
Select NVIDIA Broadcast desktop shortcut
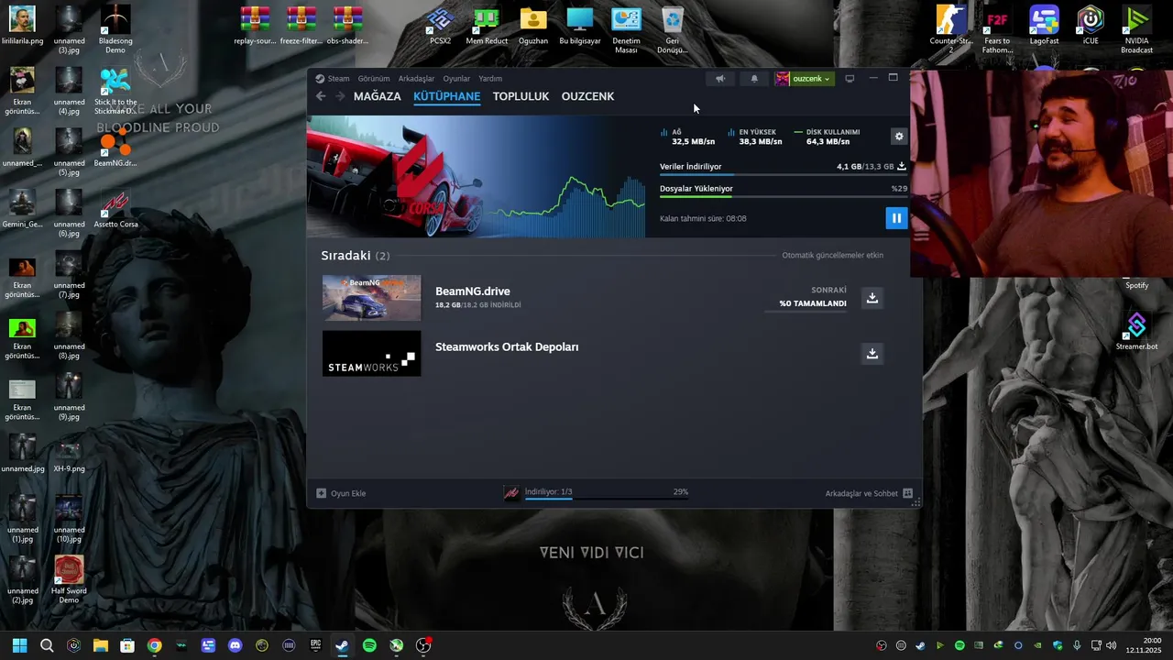(1137, 30)
